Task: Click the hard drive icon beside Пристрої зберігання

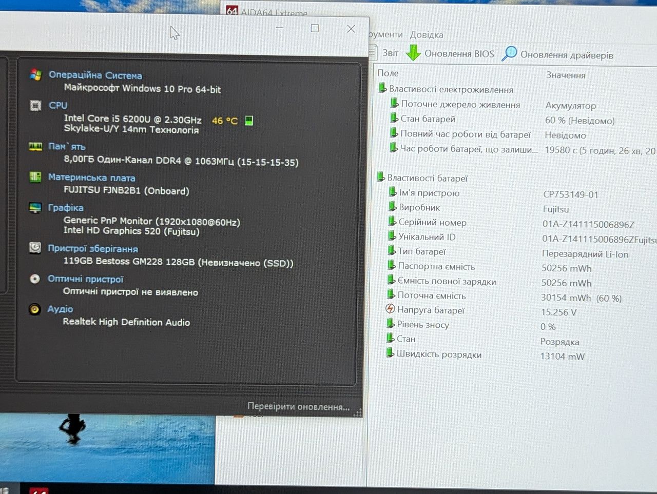Action: [35, 248]
